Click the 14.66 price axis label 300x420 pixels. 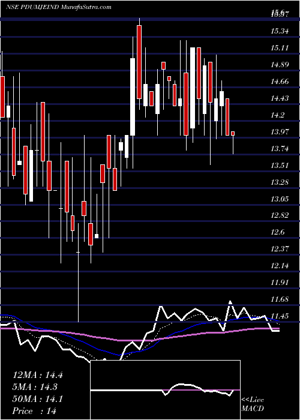click(x=280, y=82)
